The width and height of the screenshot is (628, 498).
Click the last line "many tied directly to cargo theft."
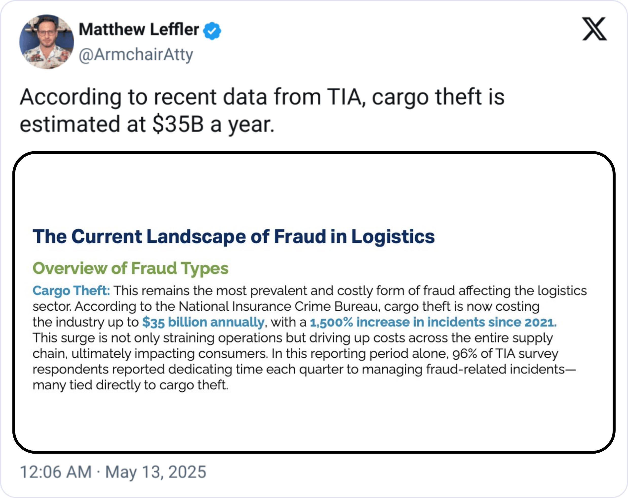pyautogui.click(x=130, y=385)
